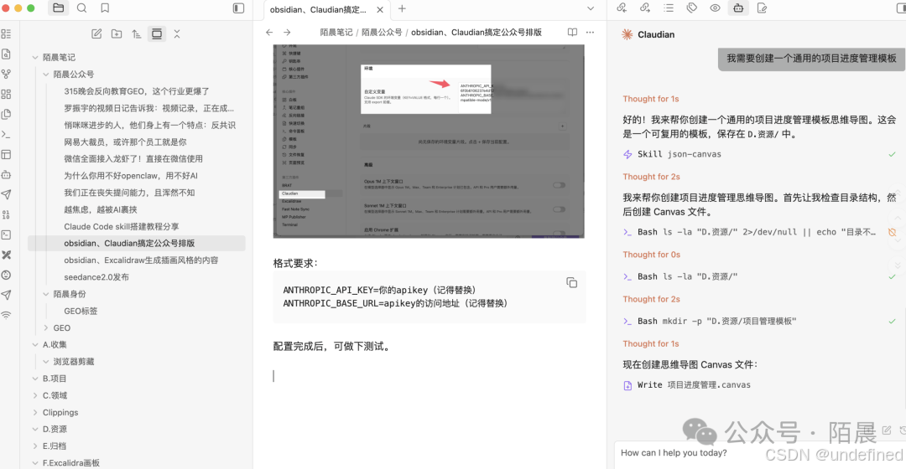
Task: Open note seedance2.0发布
Action: tap(96, 277)
